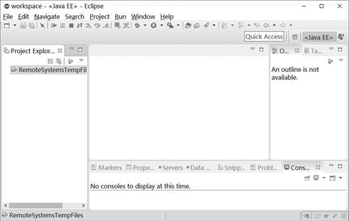Toggle the Java EE perspective button
Image resolution: width=349 pixels, height=221 pixels.
pyautogui.click(x=319, y=37)
